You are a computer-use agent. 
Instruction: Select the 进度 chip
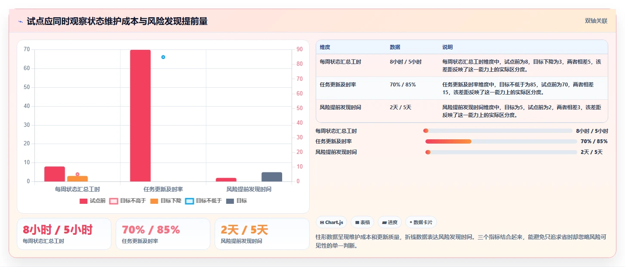point(390,222)
